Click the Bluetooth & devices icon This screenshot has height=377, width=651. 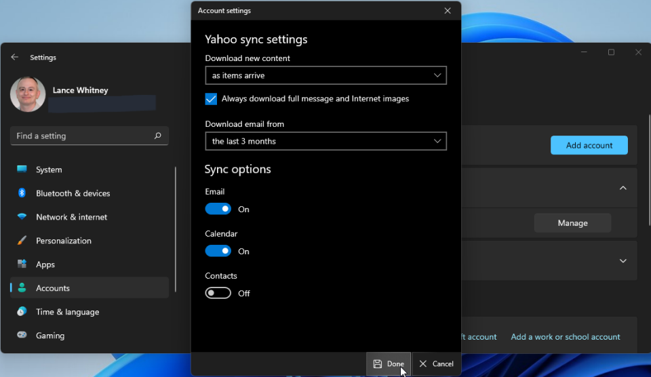pyautogui.click(x=22, y=193)
